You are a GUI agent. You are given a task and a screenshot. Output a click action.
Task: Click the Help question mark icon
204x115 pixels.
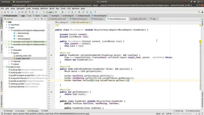coord(95,12)
